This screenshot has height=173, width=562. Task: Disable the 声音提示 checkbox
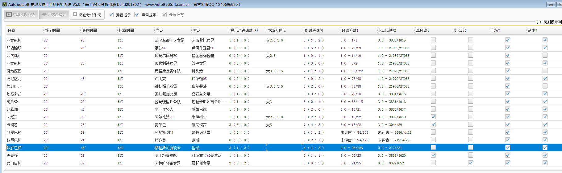(x=137, y=14)
